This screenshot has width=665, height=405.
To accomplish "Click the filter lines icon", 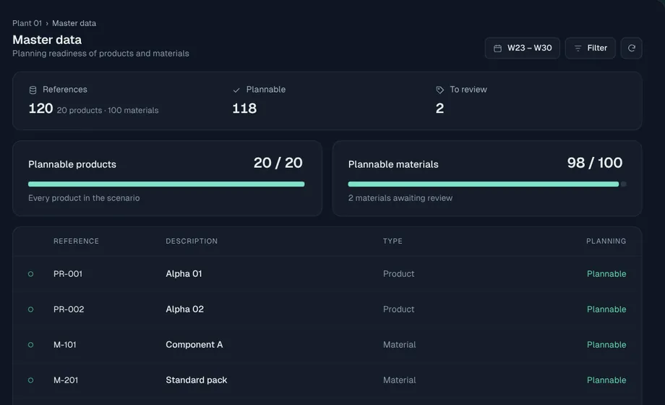I will (x=578, y=48).
